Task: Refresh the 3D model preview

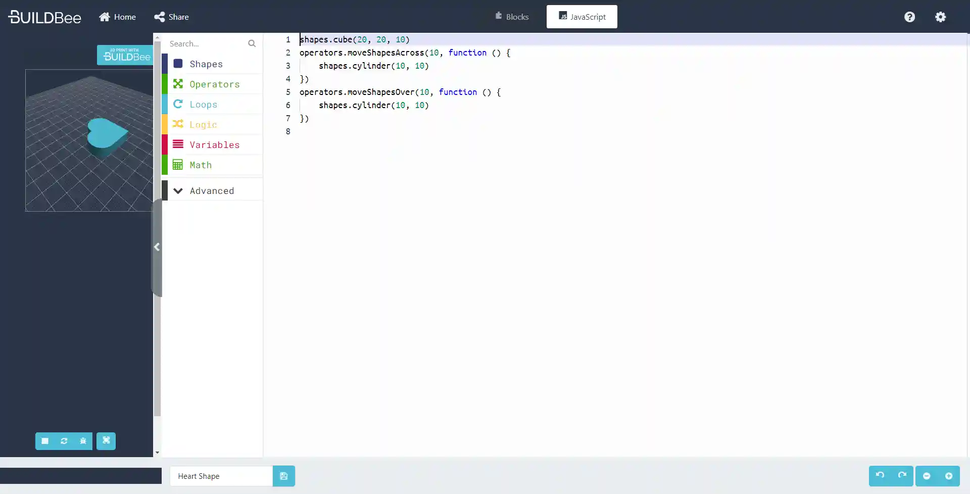Action: [64, 441]
